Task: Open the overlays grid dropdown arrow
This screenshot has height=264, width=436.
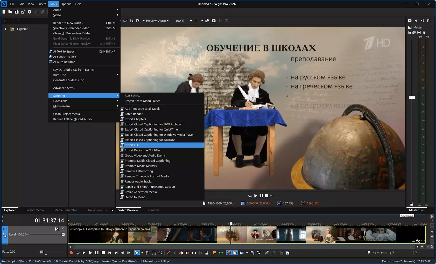Action: click(x=202, y=21)
